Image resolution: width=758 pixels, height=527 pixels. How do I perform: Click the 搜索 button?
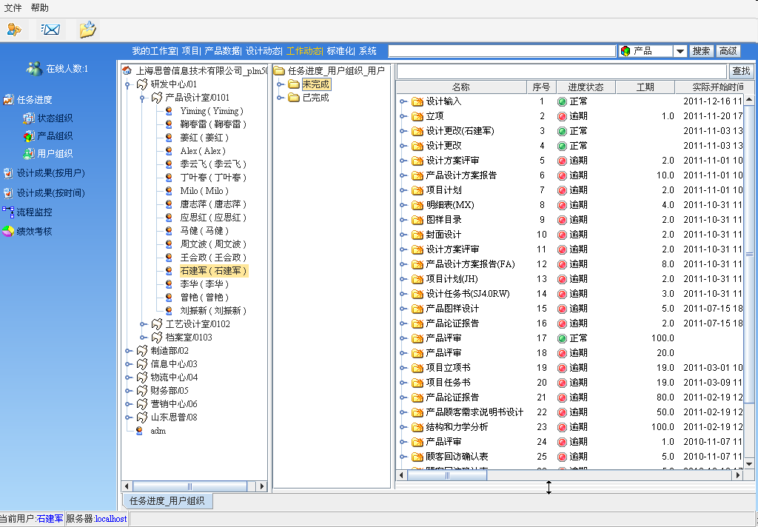(702, 51)
